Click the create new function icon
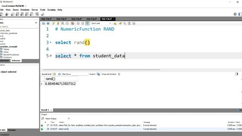Screen dimensions: 242x136 pyautogui.click(x=31, y=14)
